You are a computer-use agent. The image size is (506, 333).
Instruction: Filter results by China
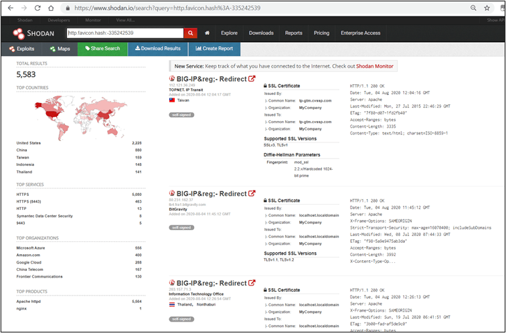click(x=21, y=150)
